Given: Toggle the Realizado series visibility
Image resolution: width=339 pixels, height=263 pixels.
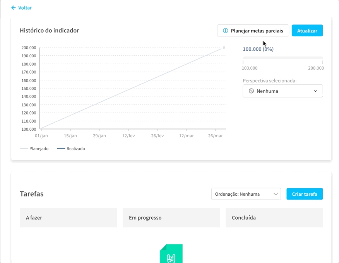Looking at the screenshot, I should (x=72, y=148).
